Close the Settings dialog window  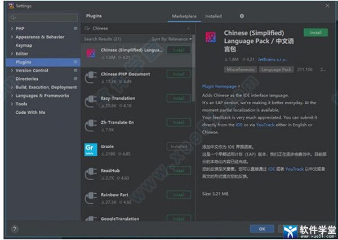(327, 6)
